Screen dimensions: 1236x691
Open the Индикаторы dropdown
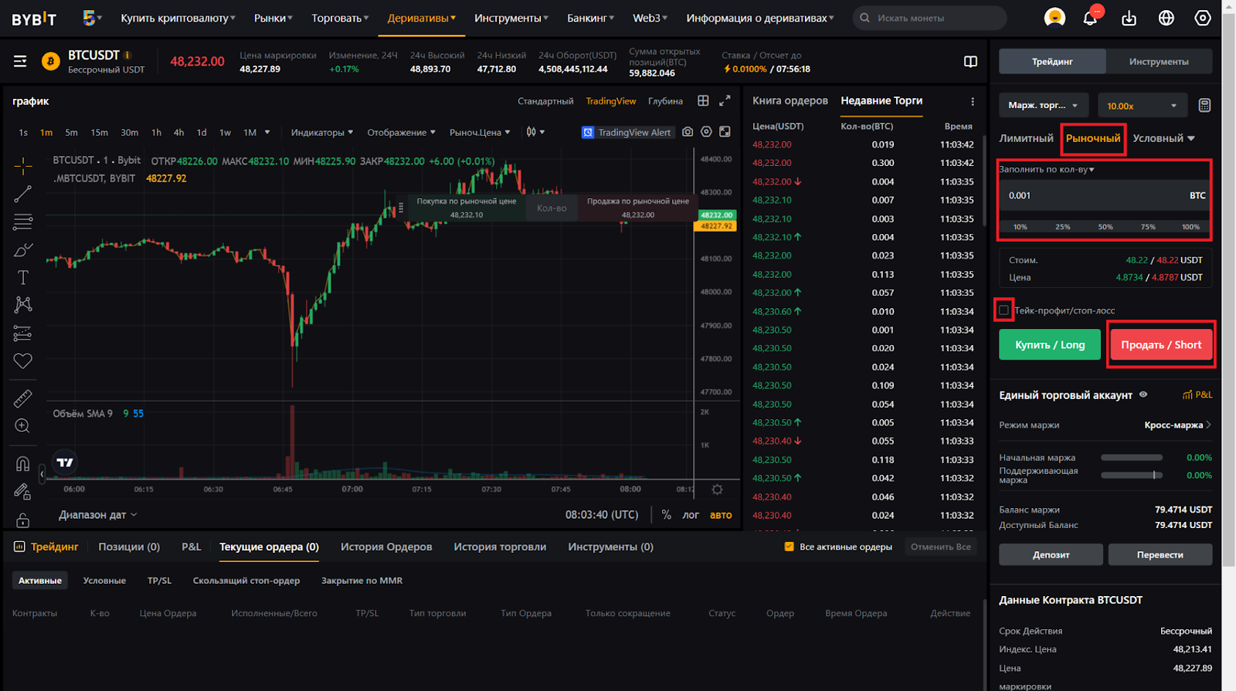322,132
